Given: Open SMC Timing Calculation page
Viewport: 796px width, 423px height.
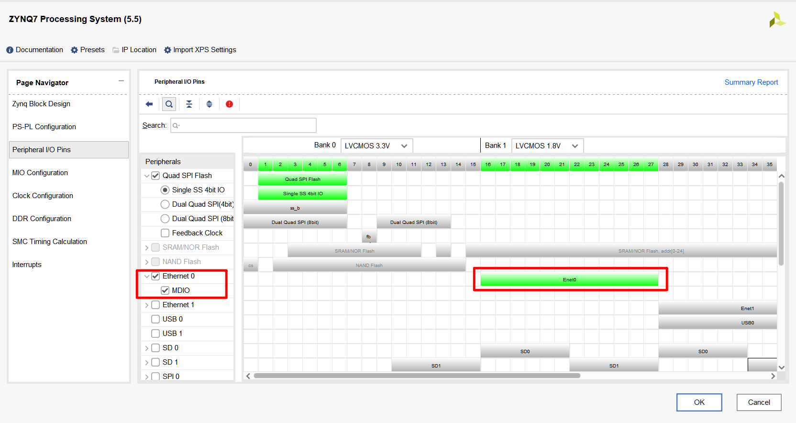Looking at the screenshot, I should (50, 242).
